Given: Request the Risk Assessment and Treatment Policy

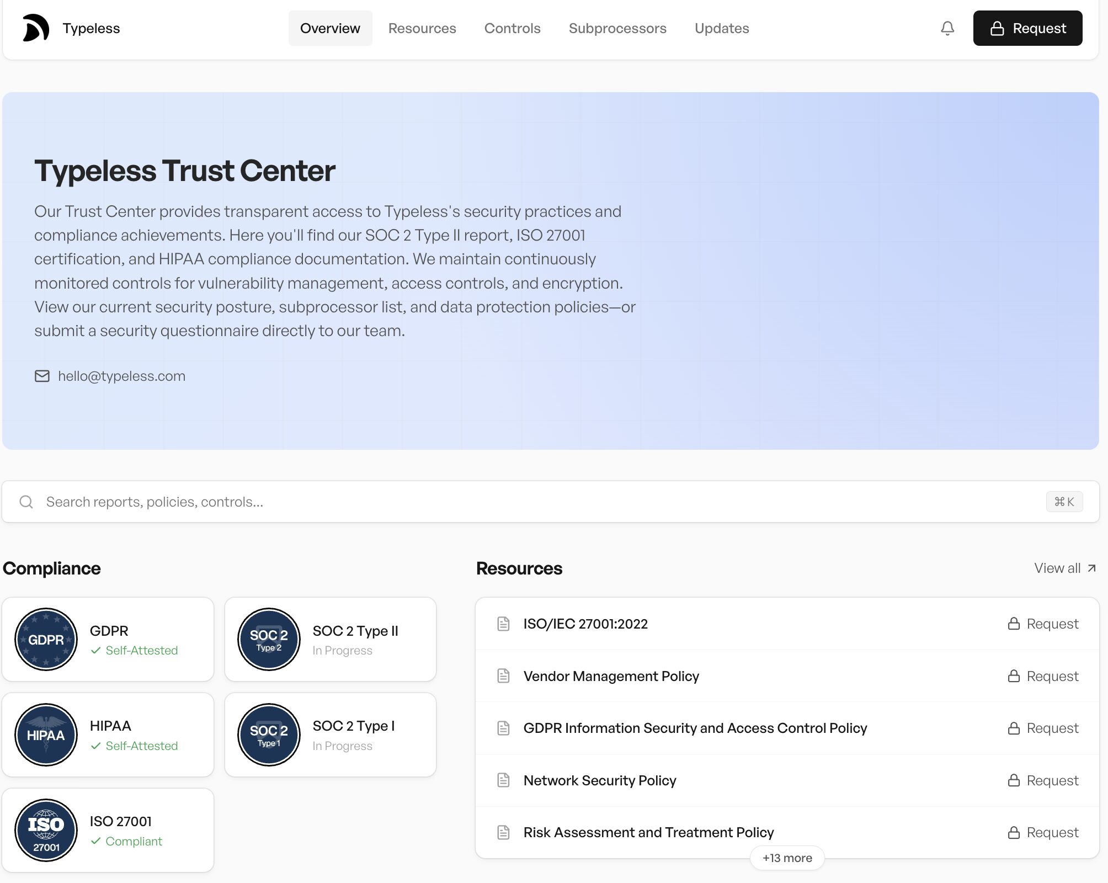Looking at the screenshot, I should coord(1043,832).
